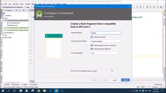Toggle Include fragment factory methods checkbox

92,45
